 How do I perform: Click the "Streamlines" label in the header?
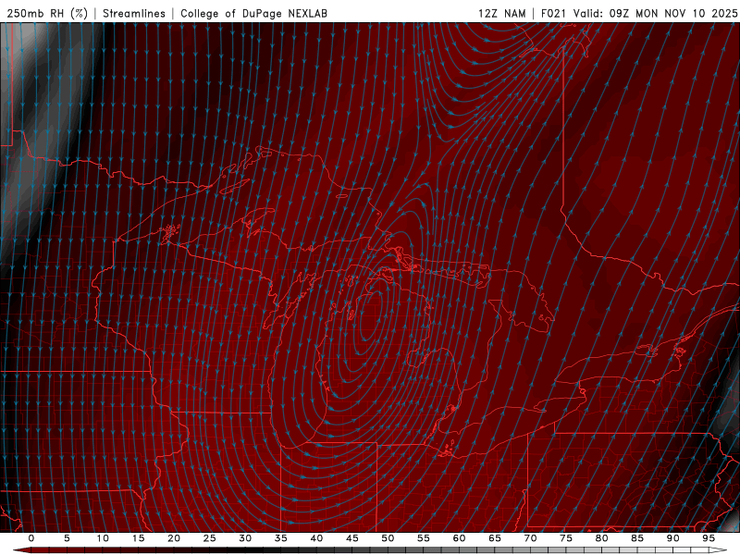point(134,13)
